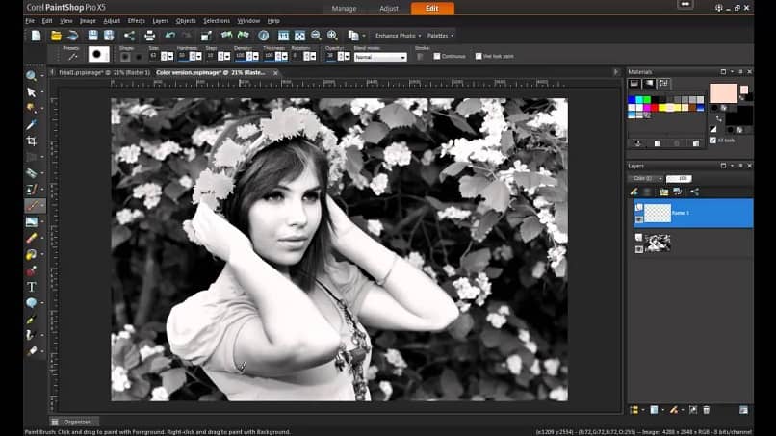The height and width of the screenshot is (436, 776).
Task: Select the Text tool
Action: click(31, 287)
